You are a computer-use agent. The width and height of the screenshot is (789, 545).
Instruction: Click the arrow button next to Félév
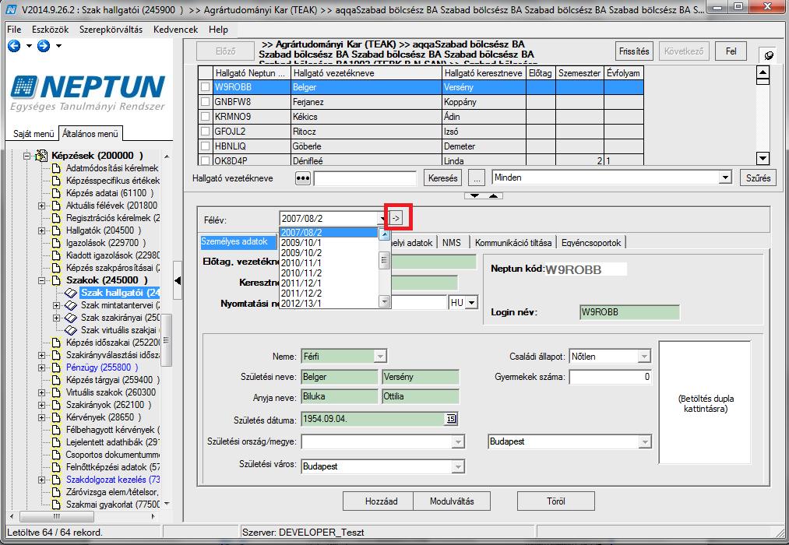[396, 218]
